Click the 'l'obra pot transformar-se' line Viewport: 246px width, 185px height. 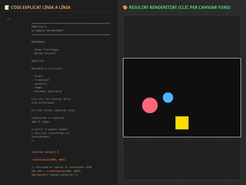[50, 133]
